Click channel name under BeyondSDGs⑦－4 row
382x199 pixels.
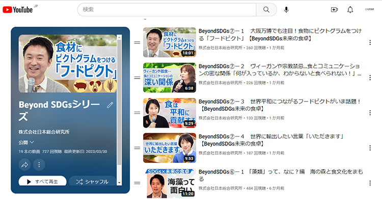[220, 154]
